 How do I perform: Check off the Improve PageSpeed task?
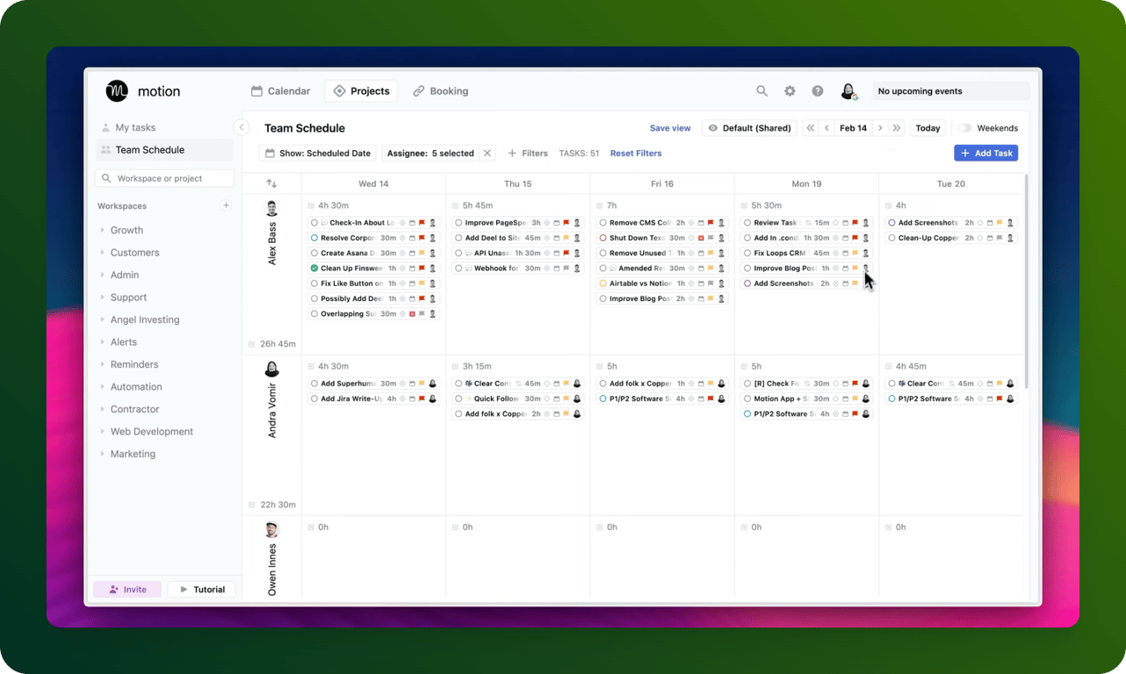(x=458, y=223)
